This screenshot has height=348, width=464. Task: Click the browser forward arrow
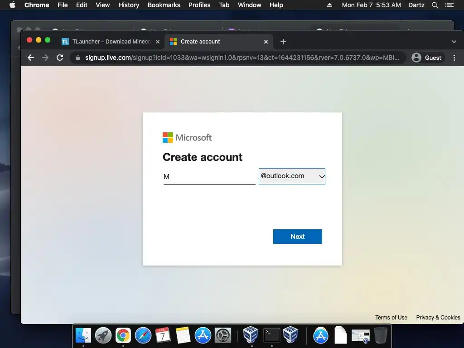pyautogui.click(x=45, y=58)
